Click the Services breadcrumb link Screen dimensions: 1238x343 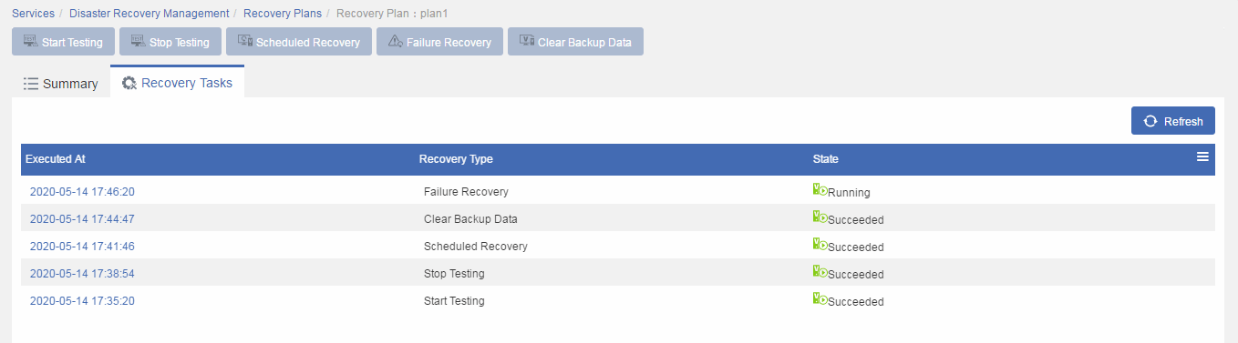[33, 14]
